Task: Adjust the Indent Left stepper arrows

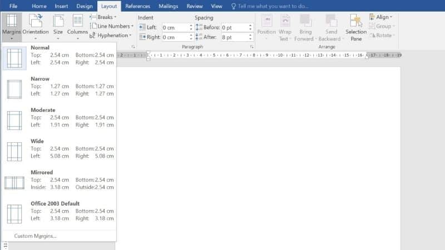Action: point(191,27)
